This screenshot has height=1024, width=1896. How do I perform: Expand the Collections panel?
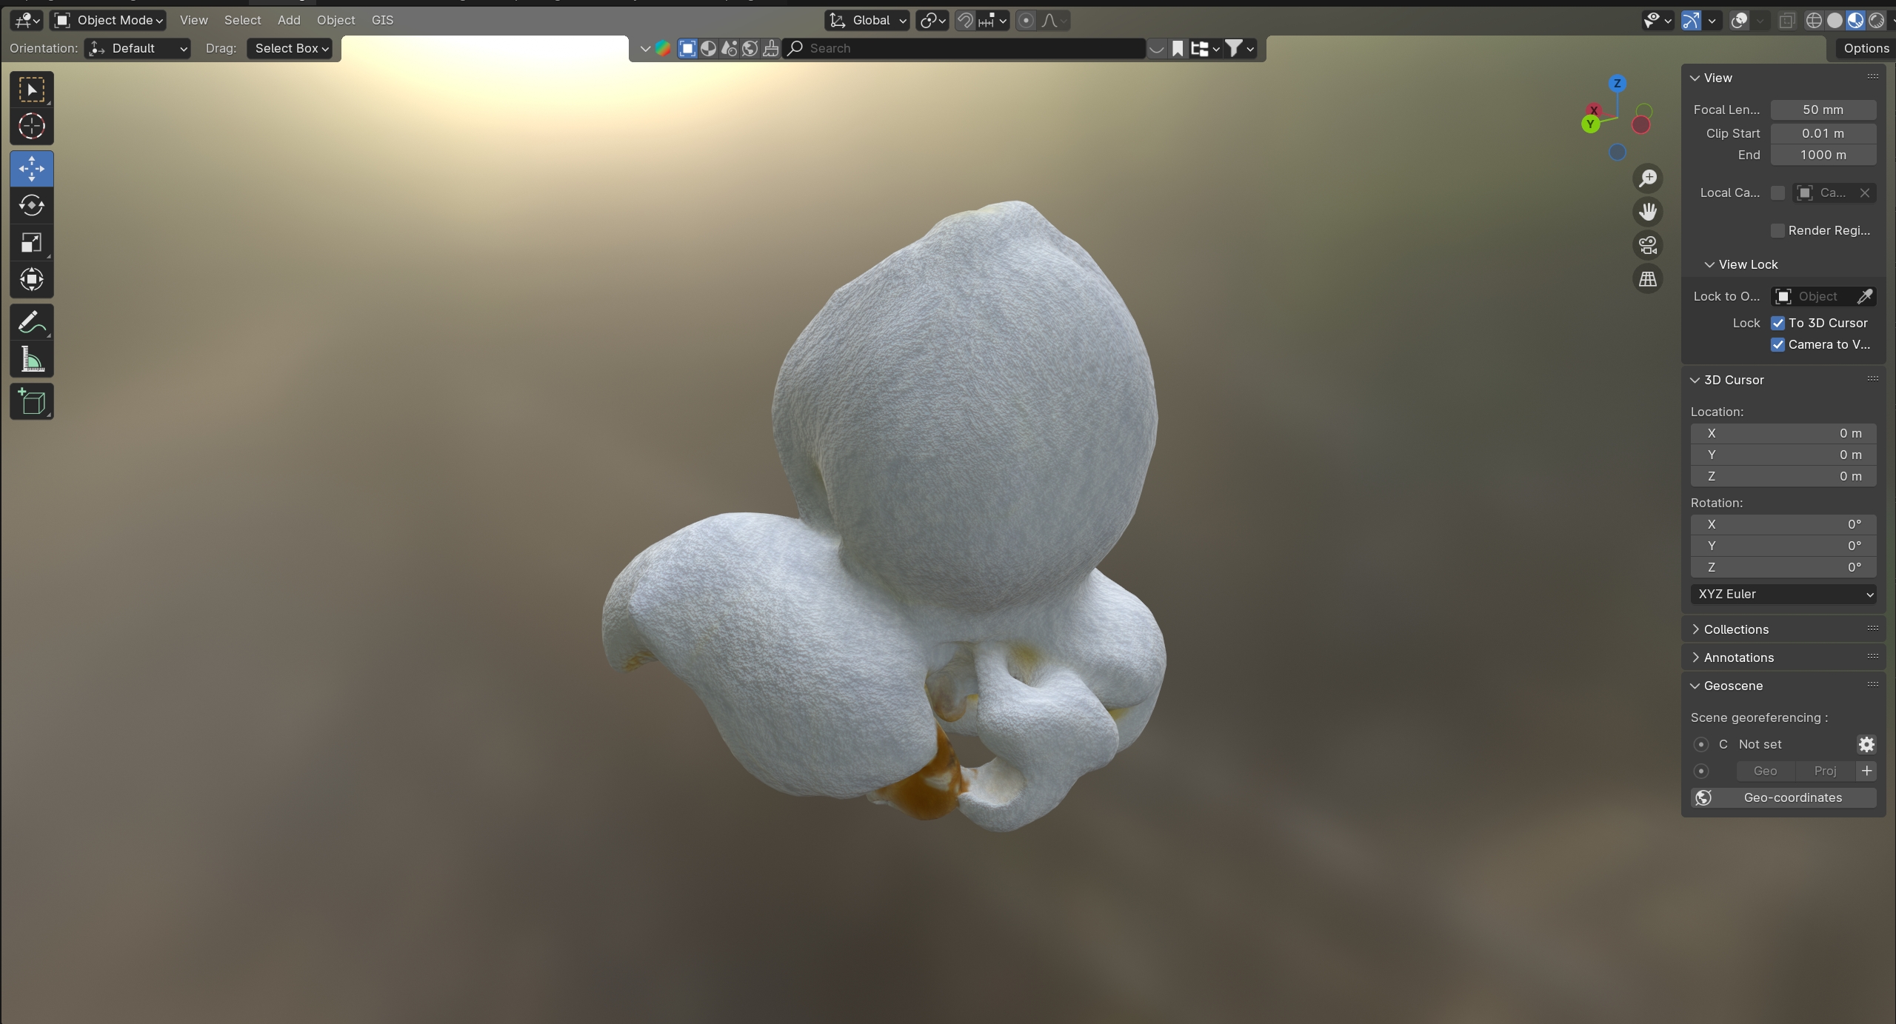click(x=1735, y=629)
